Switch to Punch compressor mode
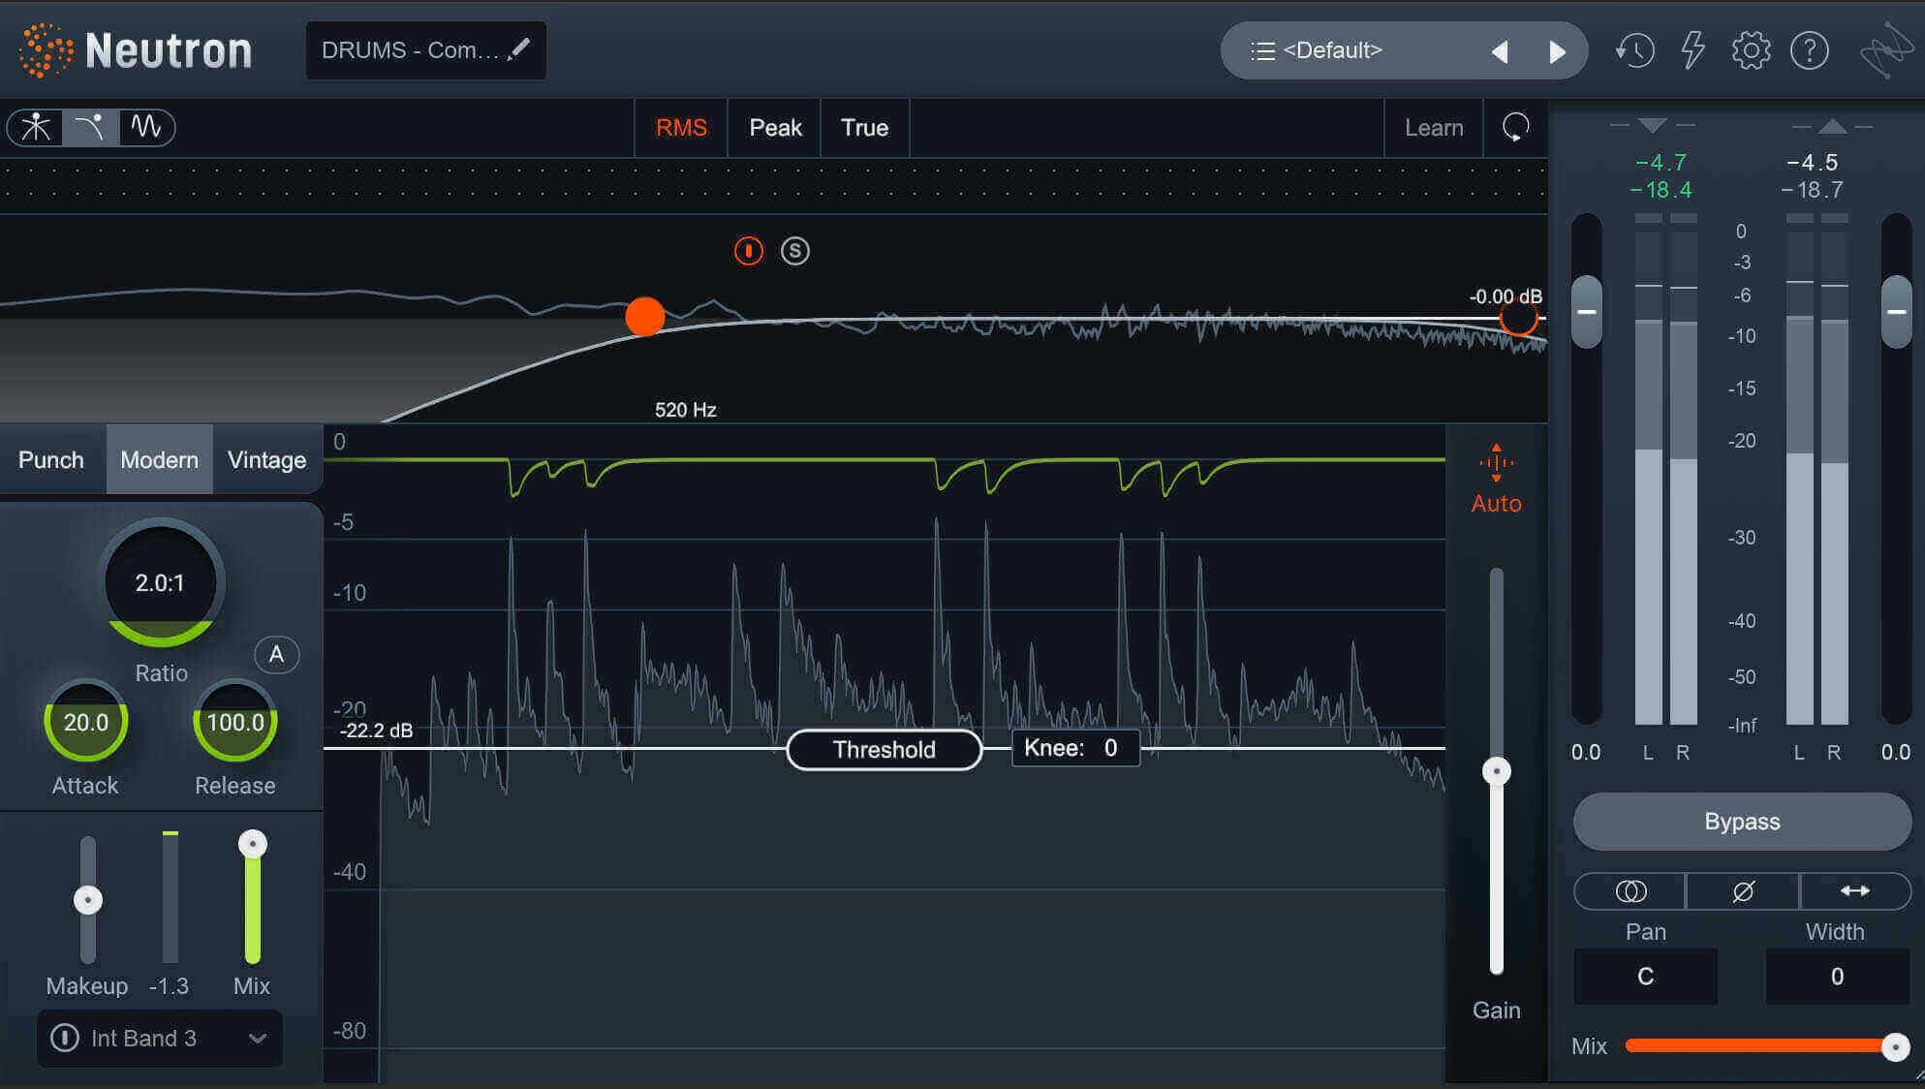Image resolution: width=1925 pixels, height=1089 pixels. (51, 459)
